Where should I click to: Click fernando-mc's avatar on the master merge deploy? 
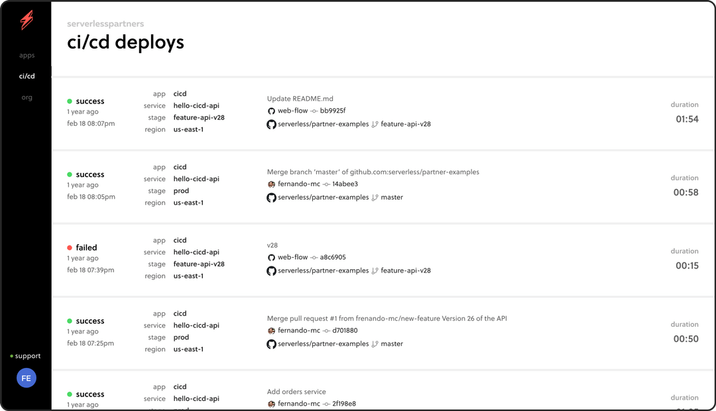pyautogui.click(x=271, y=184)
